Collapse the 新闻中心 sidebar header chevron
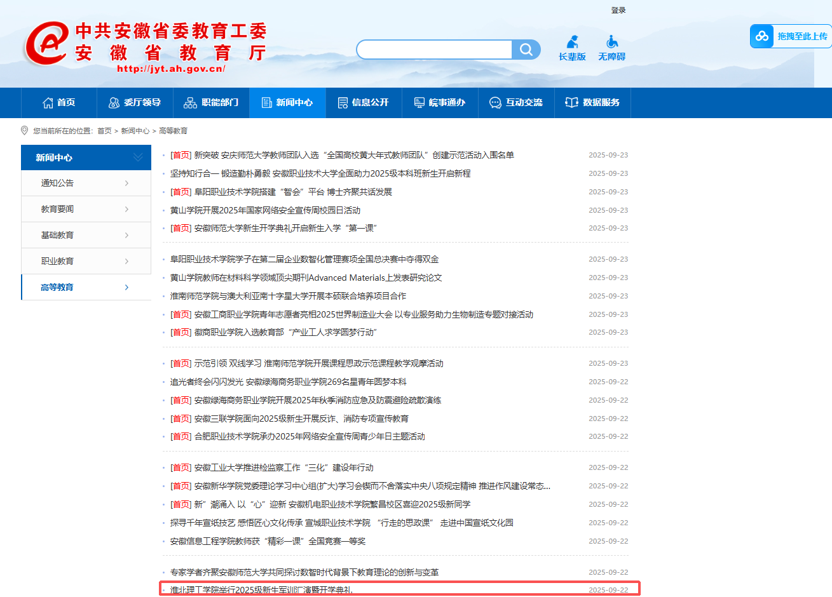The width and height of the screenshot is (832, 597). (x=138, y=158)
